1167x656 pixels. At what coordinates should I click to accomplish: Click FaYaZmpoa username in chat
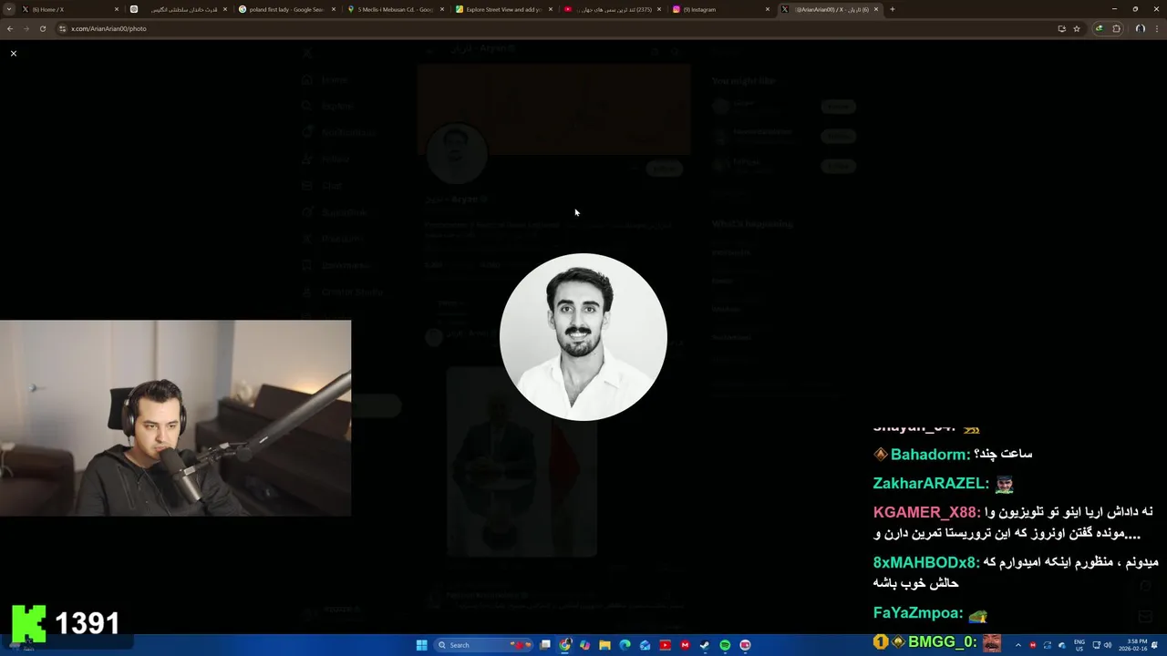click(x=917, y=614)
